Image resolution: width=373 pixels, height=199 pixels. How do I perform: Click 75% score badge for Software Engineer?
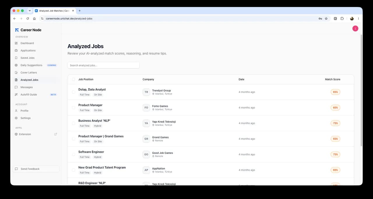(x=335, y=154)
